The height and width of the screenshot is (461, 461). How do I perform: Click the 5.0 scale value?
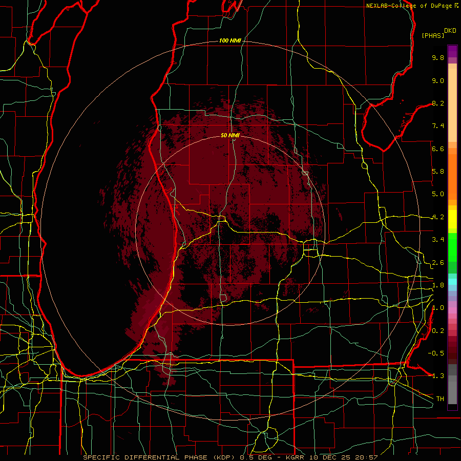pos(438,194)
